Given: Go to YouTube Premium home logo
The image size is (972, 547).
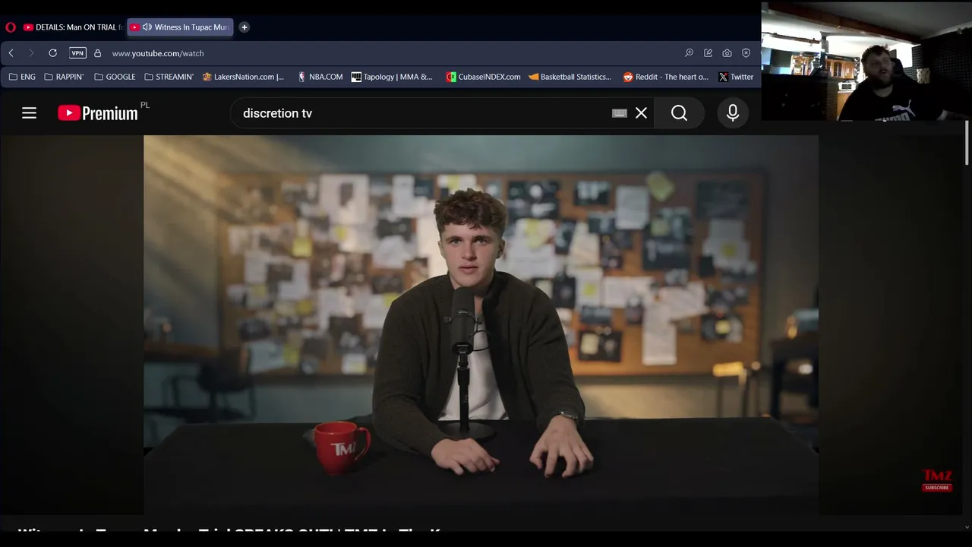Looking at the screenshot, I should 98,113.
